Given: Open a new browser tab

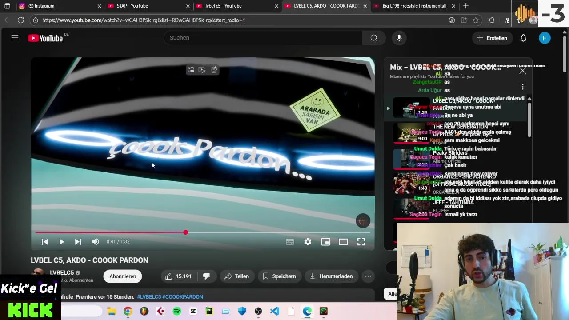Looking at the screenshot, I should [x=465, y=6].
